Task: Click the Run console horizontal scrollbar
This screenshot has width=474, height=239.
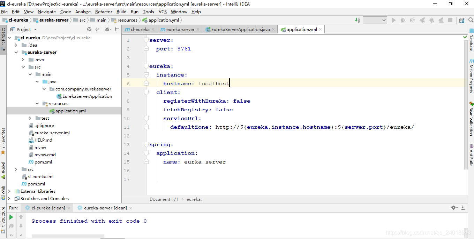Action: (68, 237)
